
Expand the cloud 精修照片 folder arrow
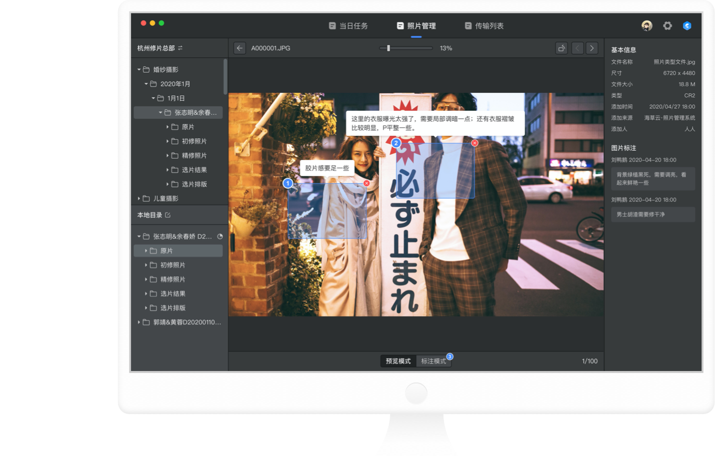167,155
